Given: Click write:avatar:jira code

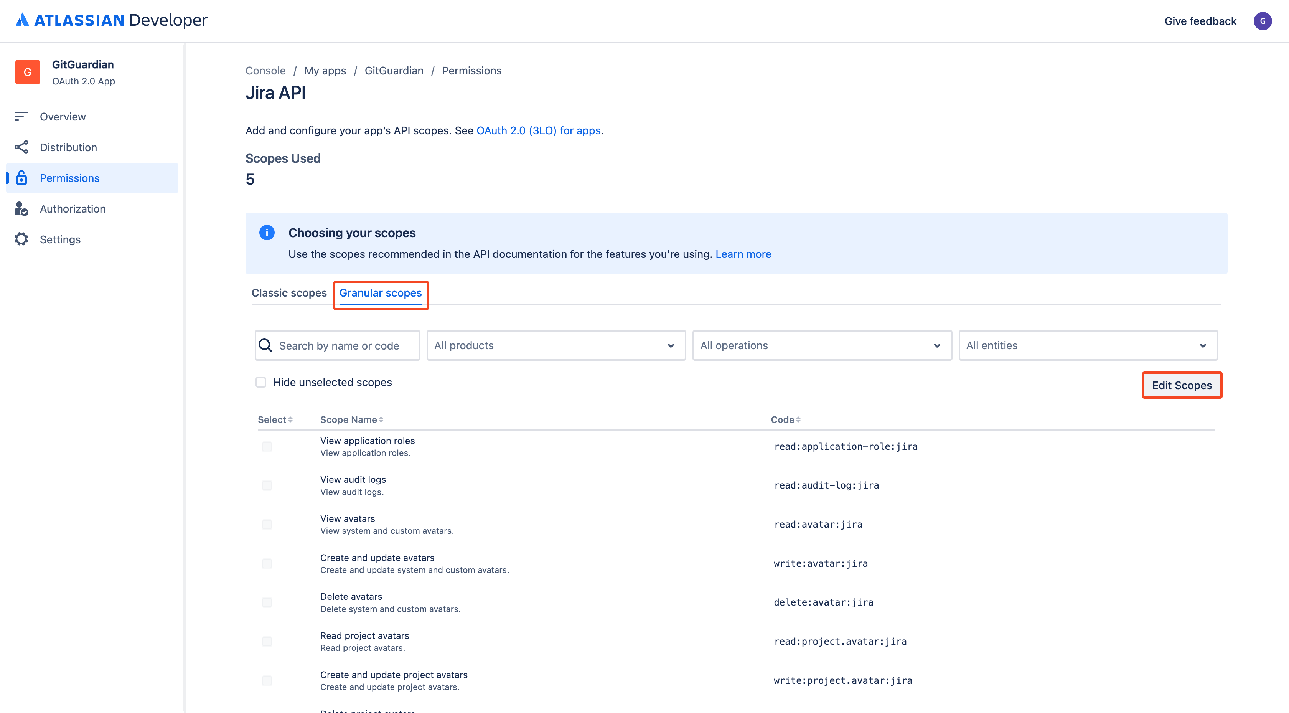Looking at the screenshot, I should coord(821,564).
